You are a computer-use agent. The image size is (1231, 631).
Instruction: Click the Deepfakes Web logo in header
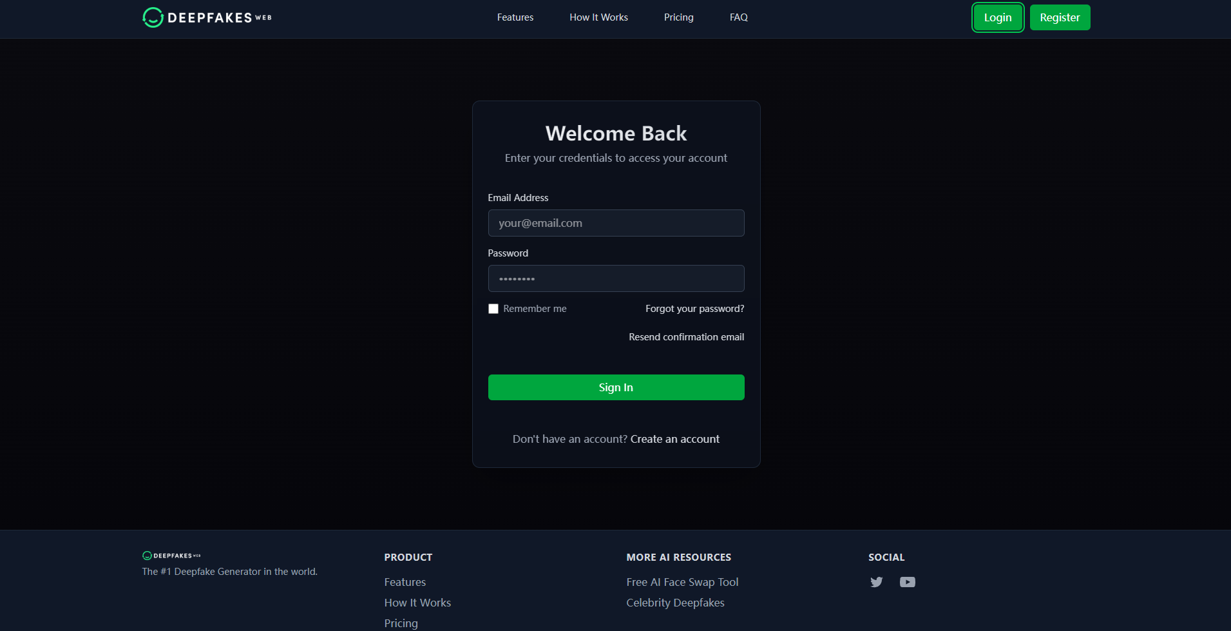coord(207,17)
